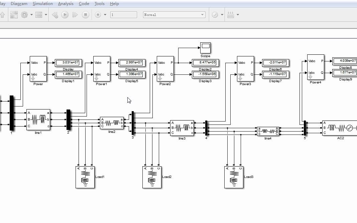Expand the arrow next to record button

[105, 15]
